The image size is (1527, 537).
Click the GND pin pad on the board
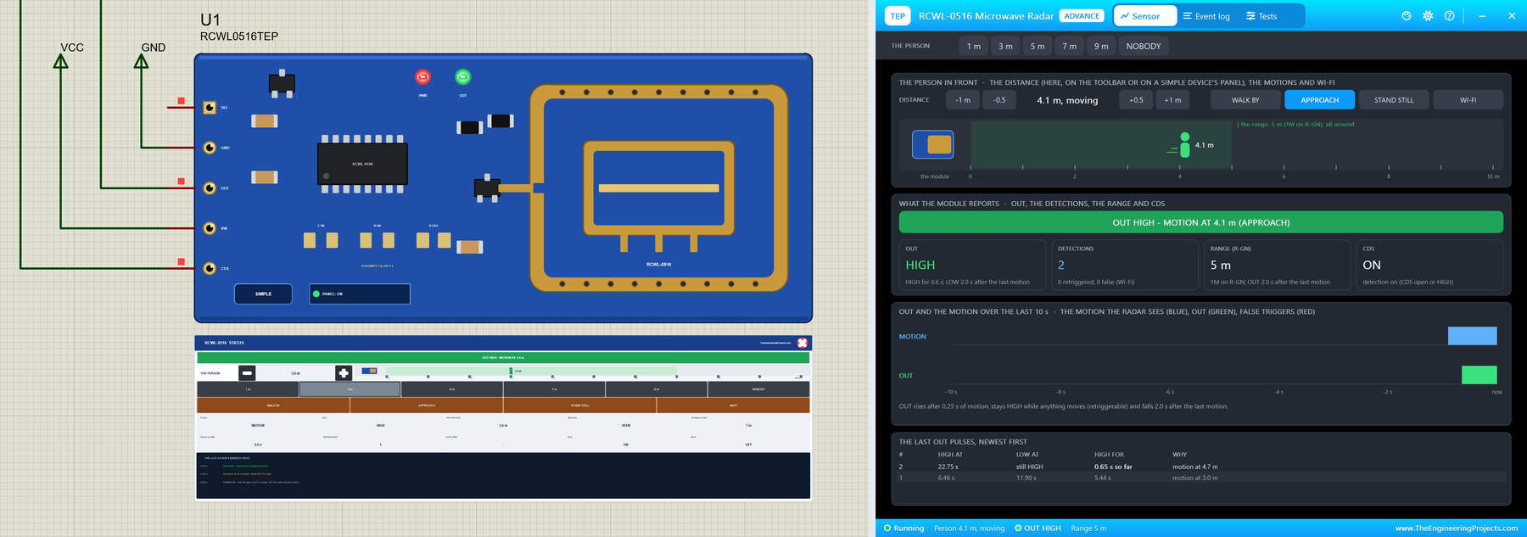210,148
